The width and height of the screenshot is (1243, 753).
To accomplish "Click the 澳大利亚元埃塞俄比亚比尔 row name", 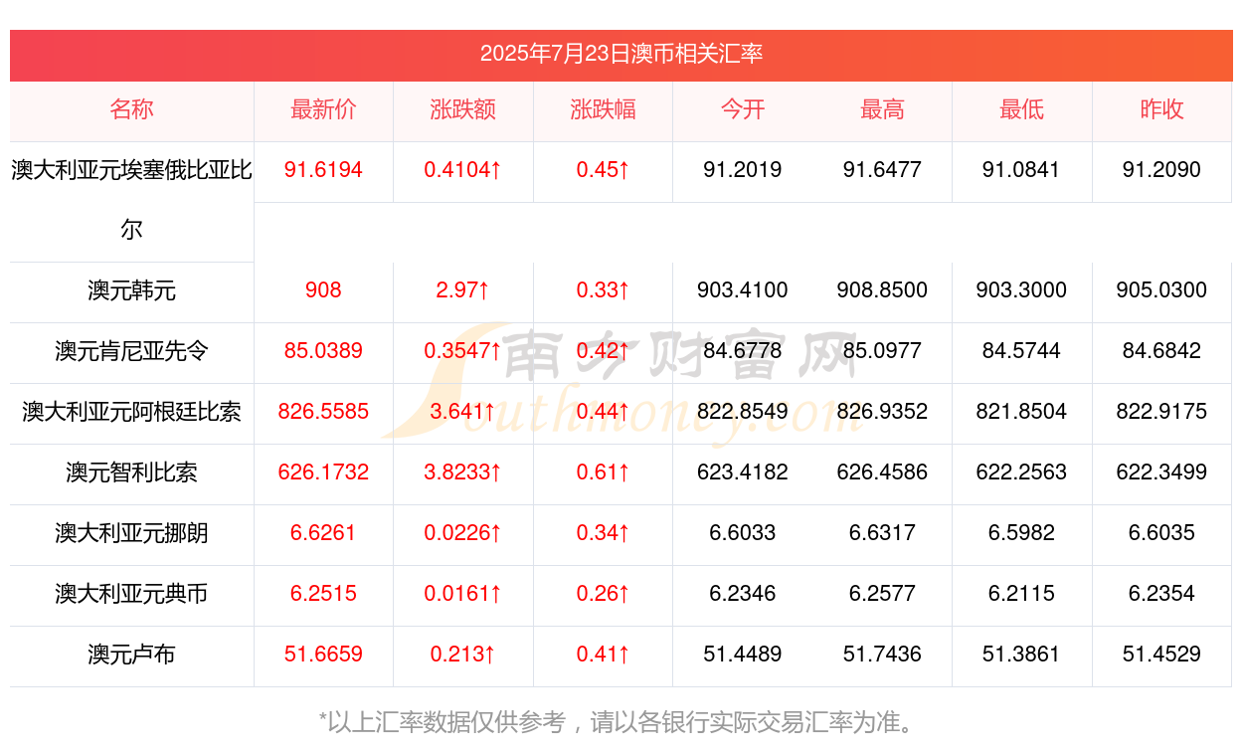I will (x=131, y=200).
